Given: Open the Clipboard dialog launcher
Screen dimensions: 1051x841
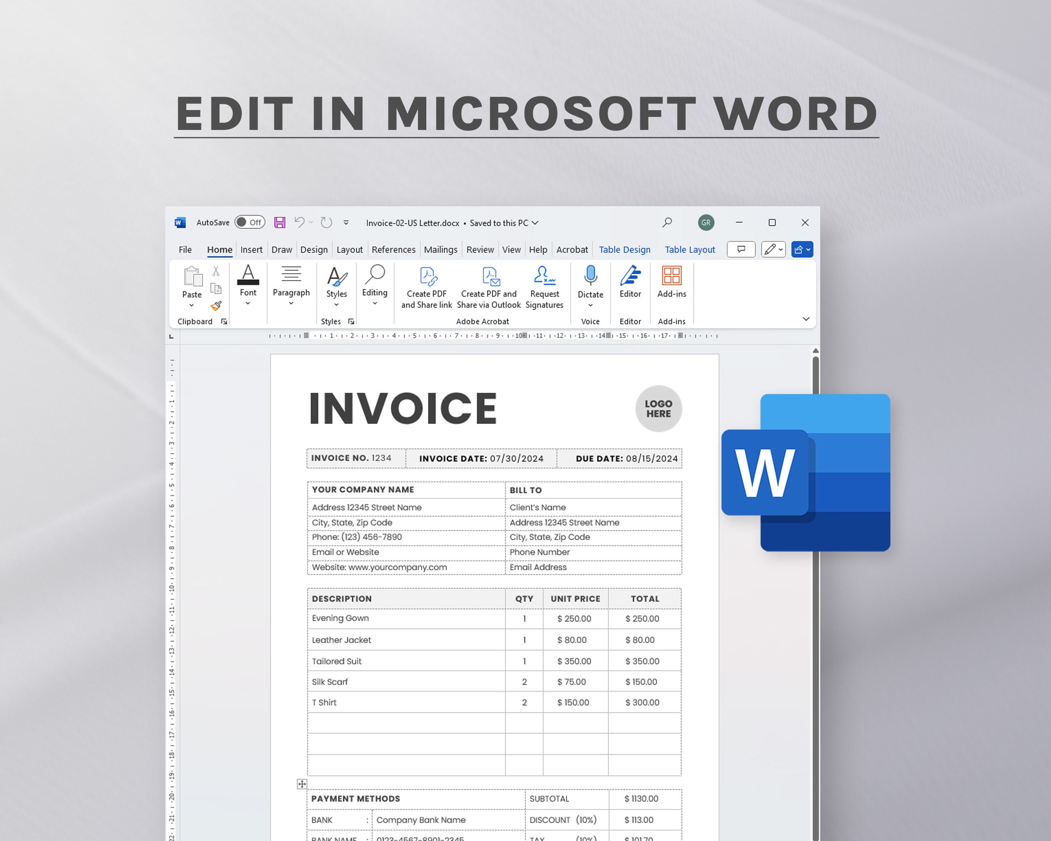Looking at the screenshot, I should [224, 321].
